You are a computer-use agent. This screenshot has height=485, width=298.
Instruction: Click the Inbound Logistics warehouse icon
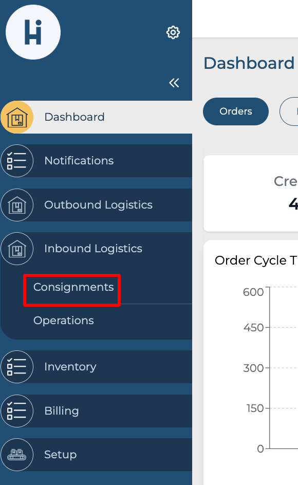click(x=17, y=249)
